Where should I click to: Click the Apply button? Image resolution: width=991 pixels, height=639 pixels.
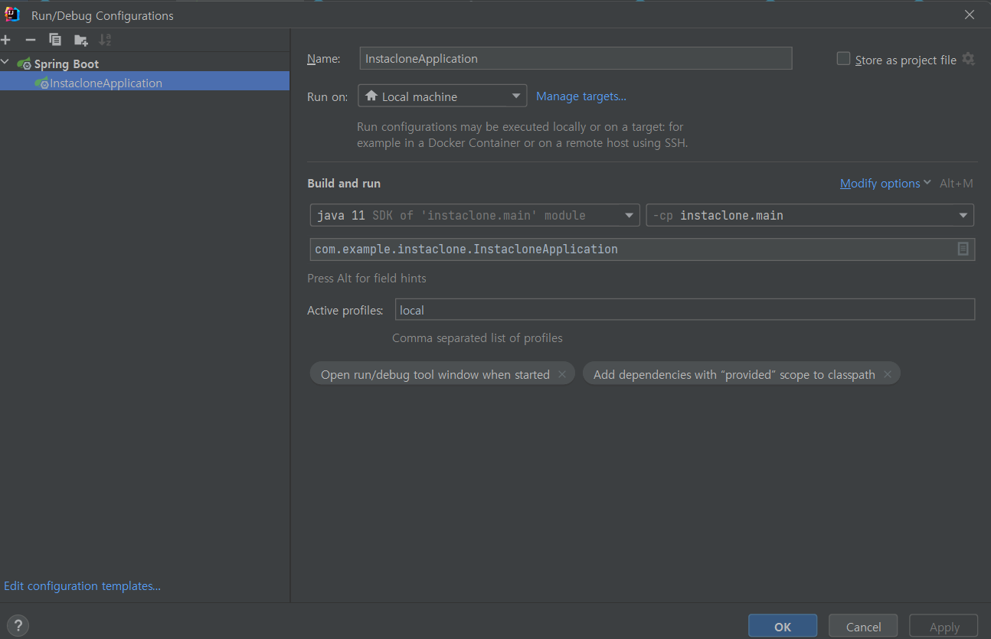pyautogui.click(x=944, y=626)
